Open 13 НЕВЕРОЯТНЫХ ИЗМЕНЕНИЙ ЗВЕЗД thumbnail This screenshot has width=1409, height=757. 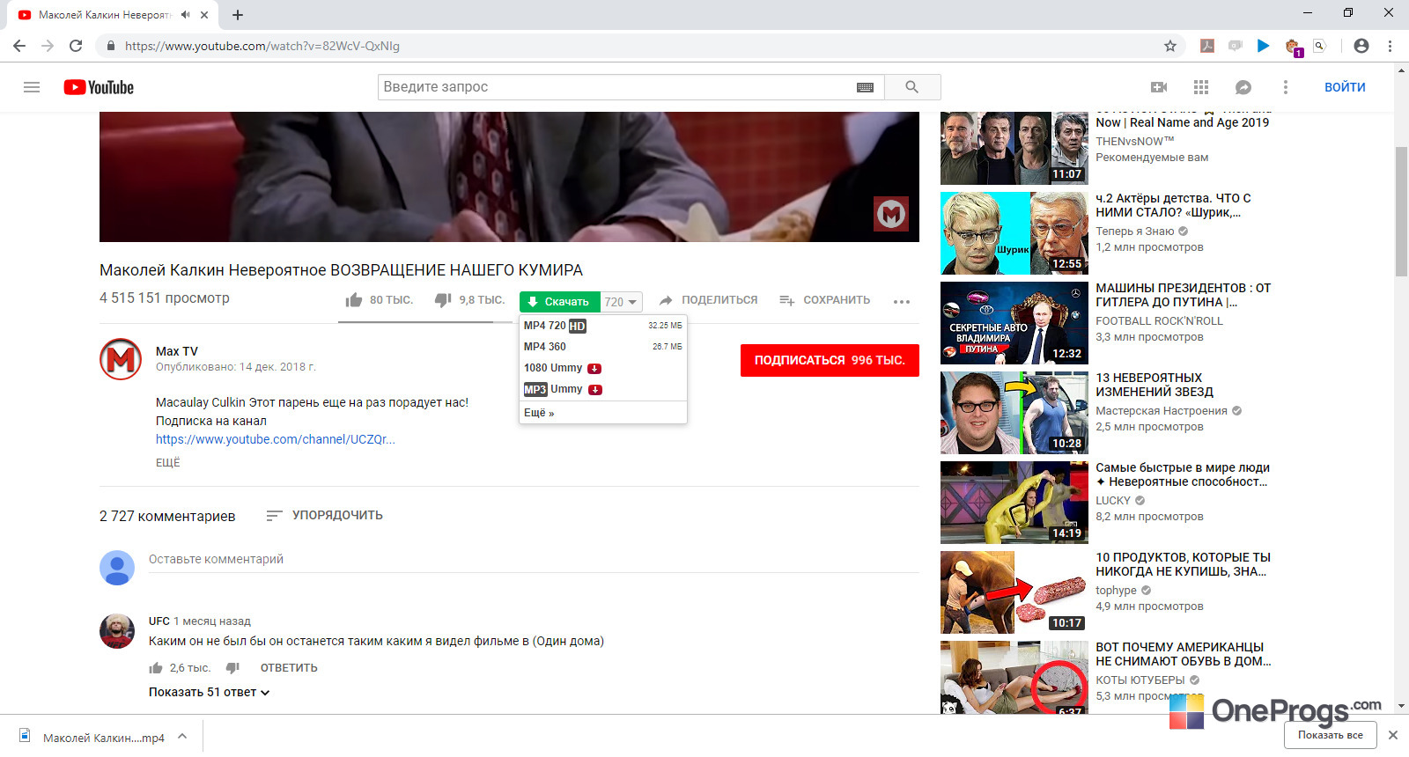tap(1014, 413)
